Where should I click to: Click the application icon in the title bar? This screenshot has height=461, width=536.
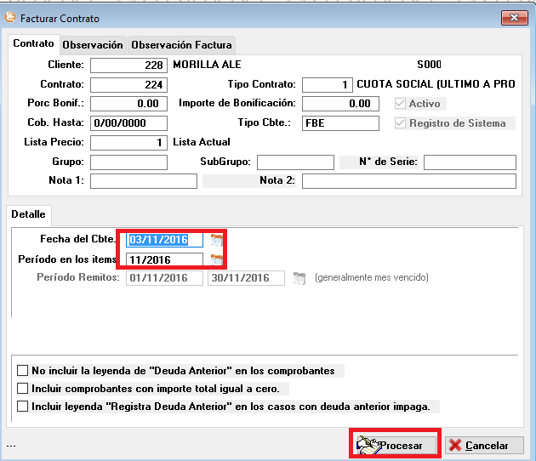pyautogui.click(x=11, y=17)
